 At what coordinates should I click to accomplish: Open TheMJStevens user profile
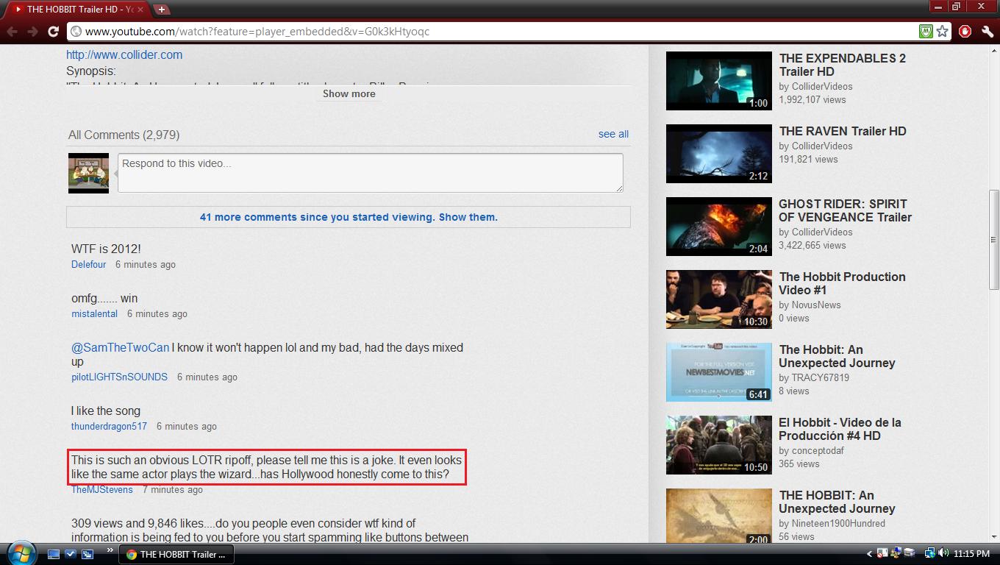click(x=102, y=489)
